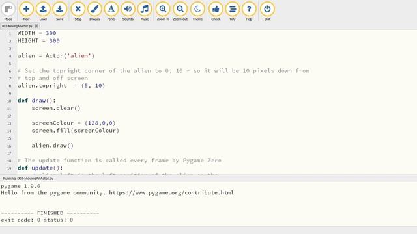Click the def draw(): line
This screenshot has height=234, width=417.
point(36,101)
